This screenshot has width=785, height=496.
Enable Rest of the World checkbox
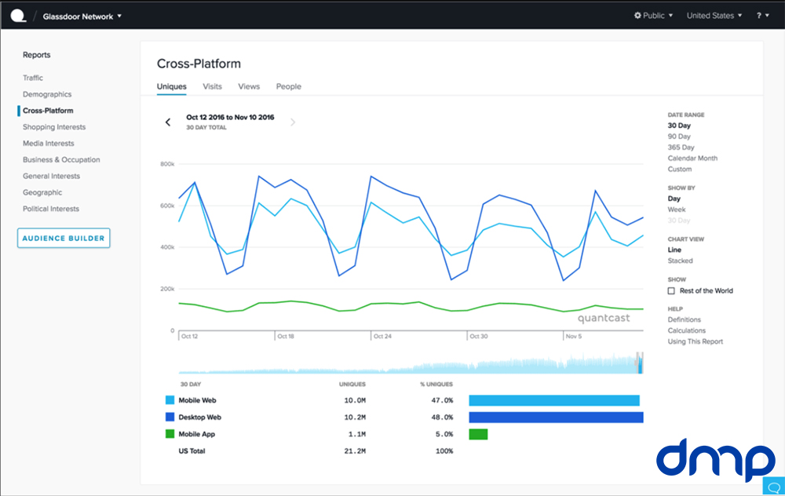(671, 290)
